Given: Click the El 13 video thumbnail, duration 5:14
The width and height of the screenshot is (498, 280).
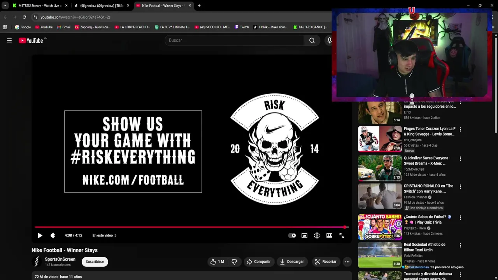Looking at the screenshot, I should point(380,112).
